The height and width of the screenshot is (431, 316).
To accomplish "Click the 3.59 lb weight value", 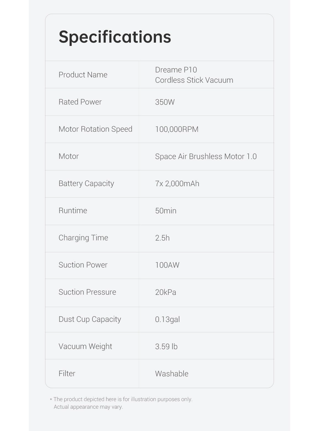I will (x=166, y=346).
